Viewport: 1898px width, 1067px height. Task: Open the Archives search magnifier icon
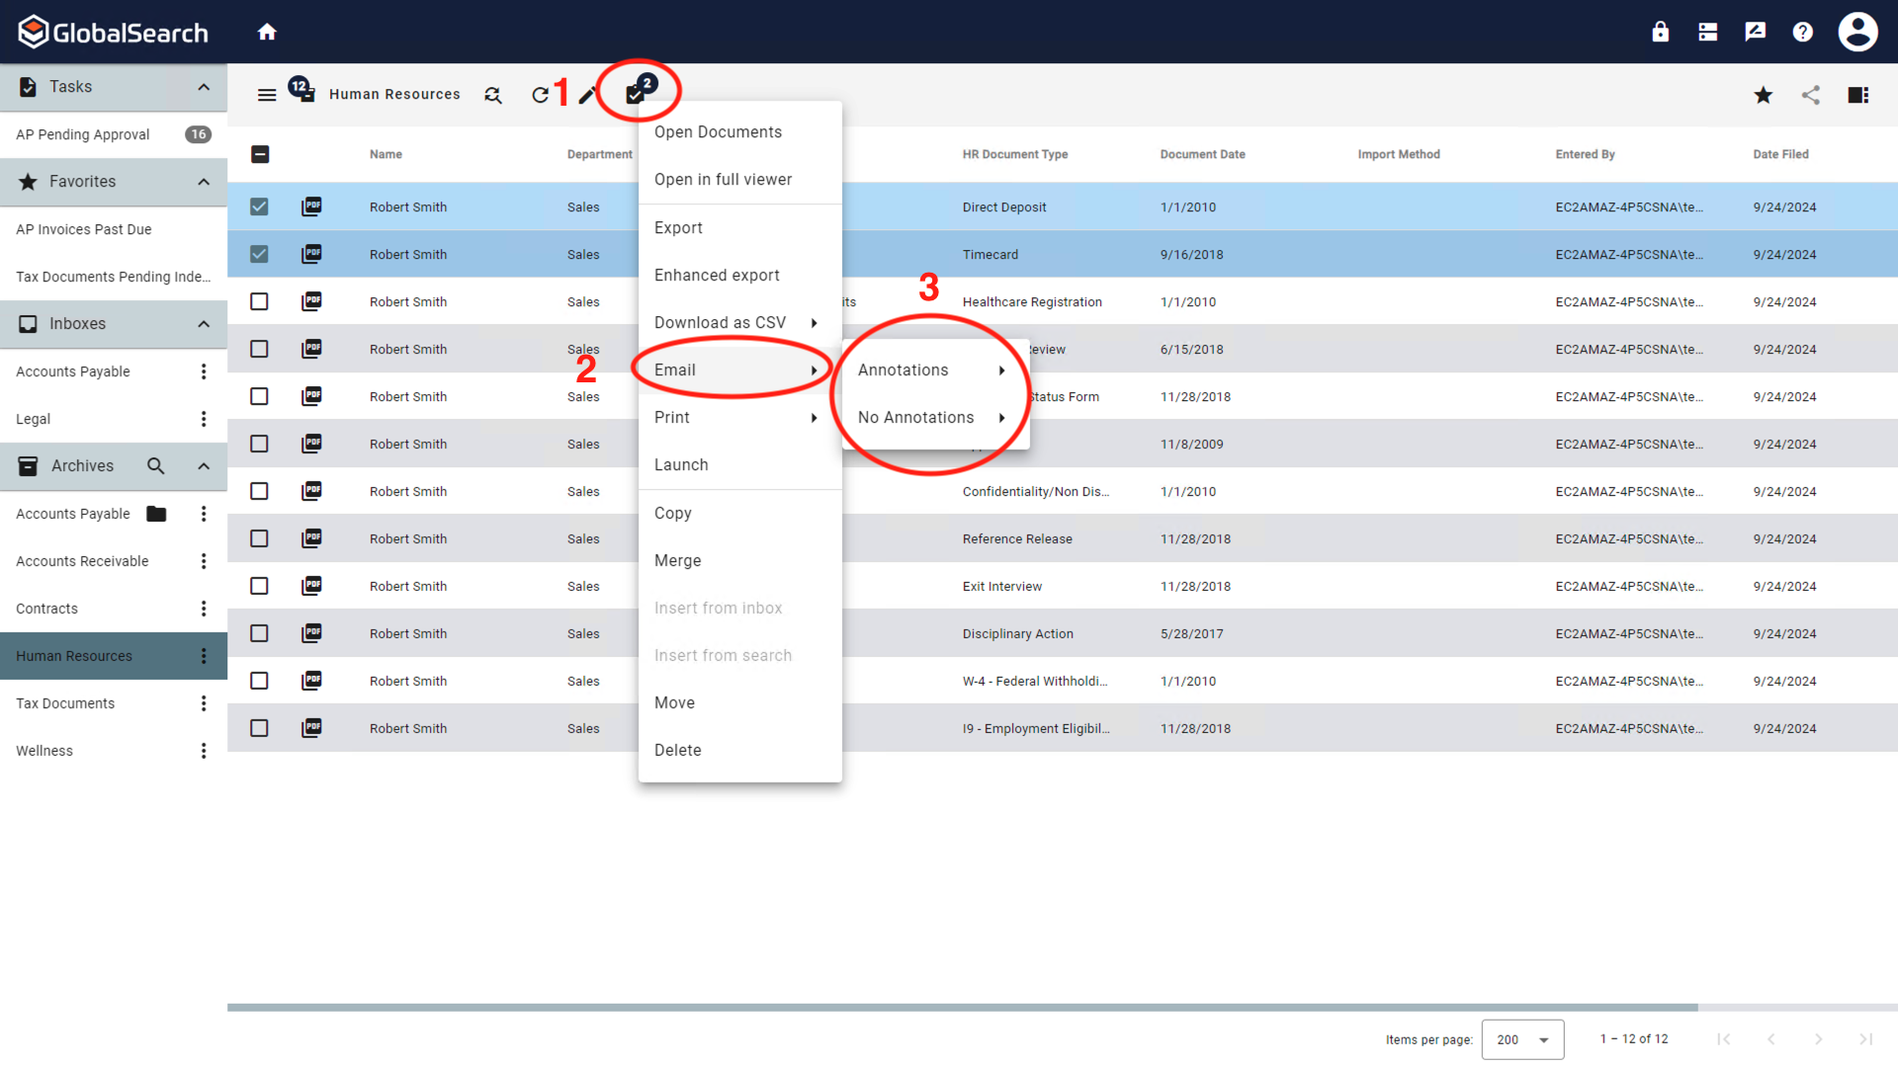pos(155,465)
